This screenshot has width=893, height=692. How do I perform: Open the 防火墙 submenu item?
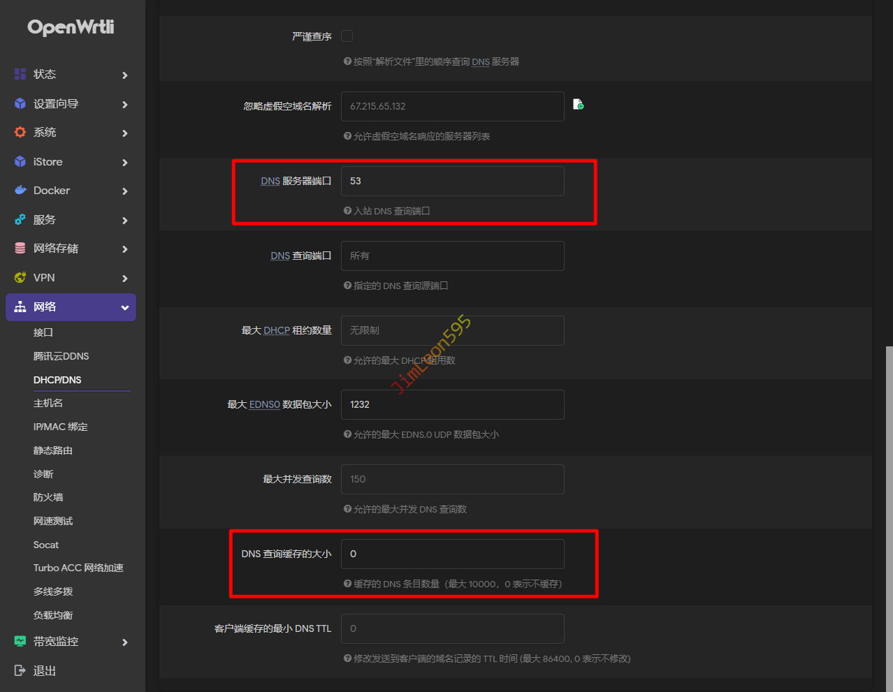point(48,498)
